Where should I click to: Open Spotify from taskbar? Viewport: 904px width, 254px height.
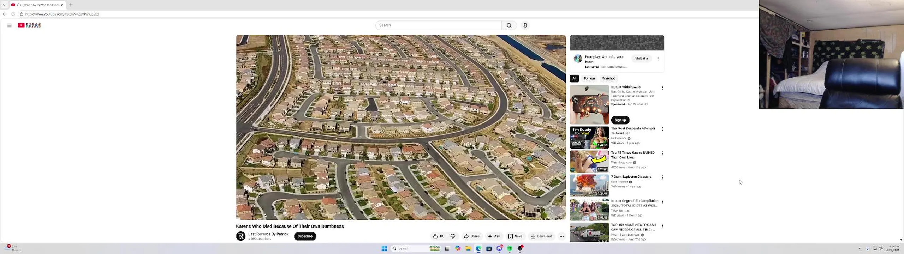(x=510, y=248)
